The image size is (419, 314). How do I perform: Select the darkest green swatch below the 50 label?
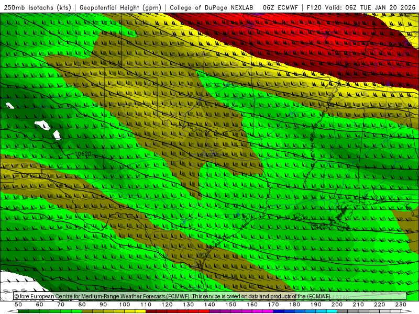[x=24, y=311]
